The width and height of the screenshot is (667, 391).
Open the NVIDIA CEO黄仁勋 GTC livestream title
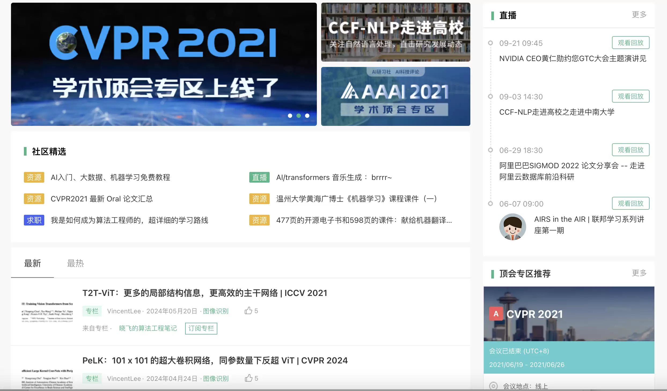coord(573,58)
